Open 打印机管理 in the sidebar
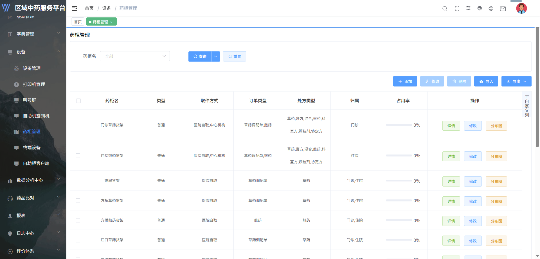This screenshot has height=259, width=540. (x=34, y=85)
